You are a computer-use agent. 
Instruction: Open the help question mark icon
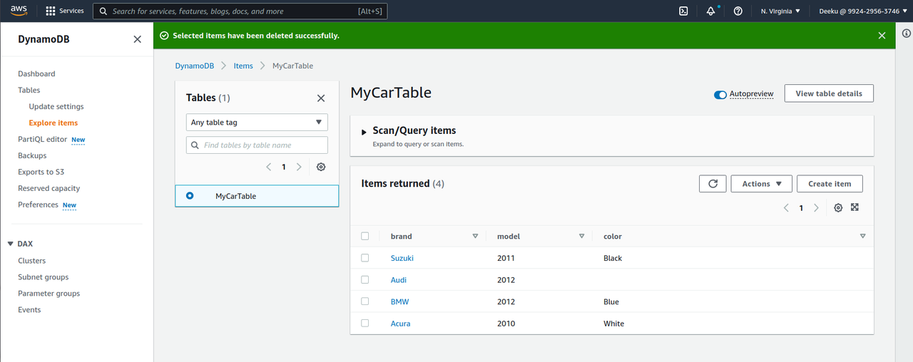(738, 11)
